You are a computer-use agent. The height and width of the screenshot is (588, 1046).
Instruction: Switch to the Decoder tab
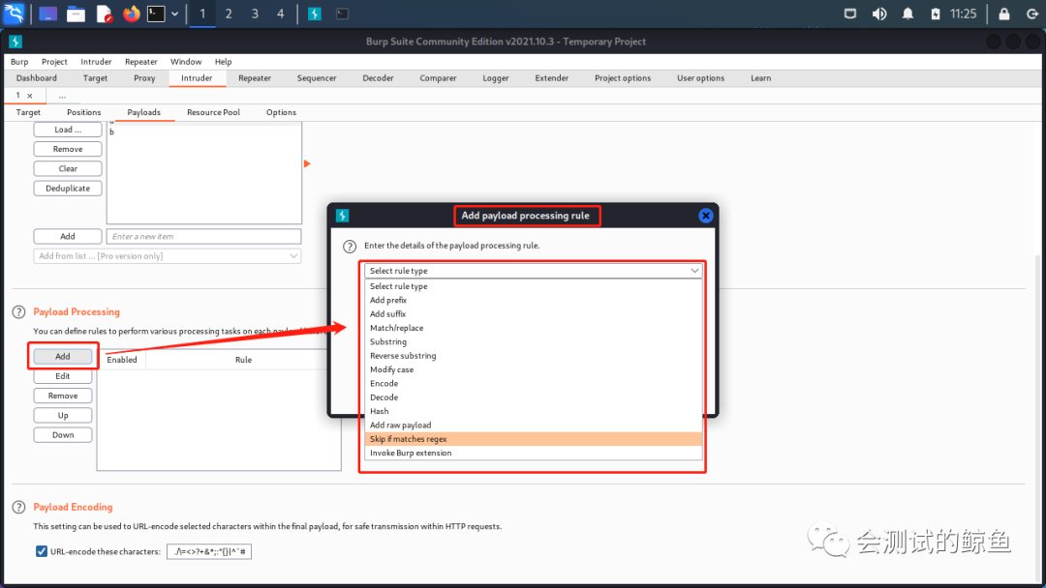pyautogui.click(x=378, y=78)
